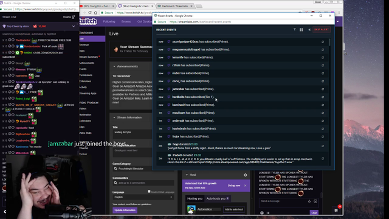The width and height of the screenshot is (389, 219).
Task: Open Browse in Twitch top nav
Action: [126, 22]
